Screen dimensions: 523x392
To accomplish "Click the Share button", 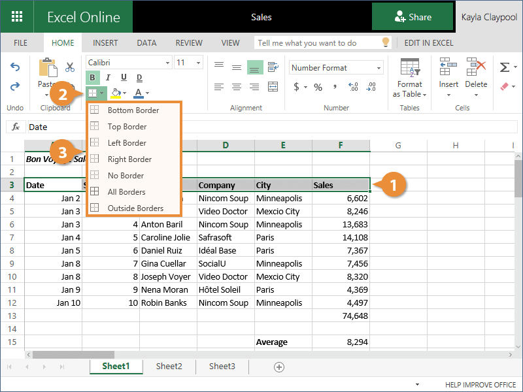I will [x=413, y=17].
